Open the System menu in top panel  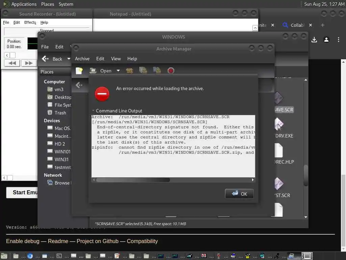(x=66, y=4)
